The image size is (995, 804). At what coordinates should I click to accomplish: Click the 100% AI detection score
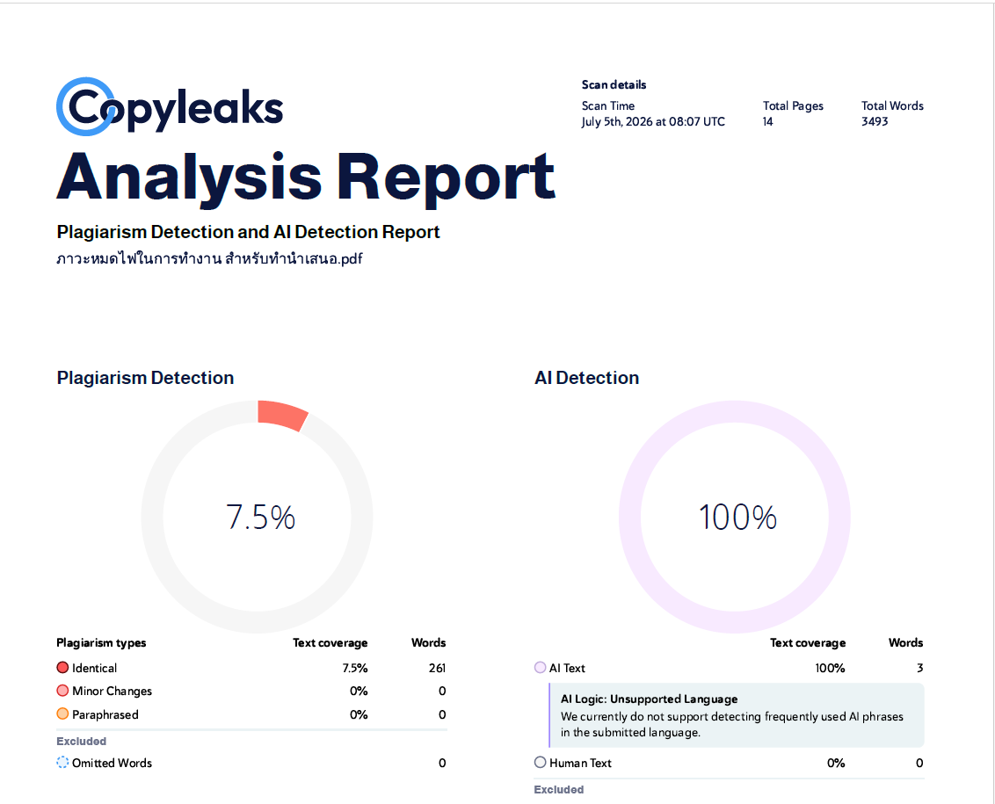[x=737, y=518]
